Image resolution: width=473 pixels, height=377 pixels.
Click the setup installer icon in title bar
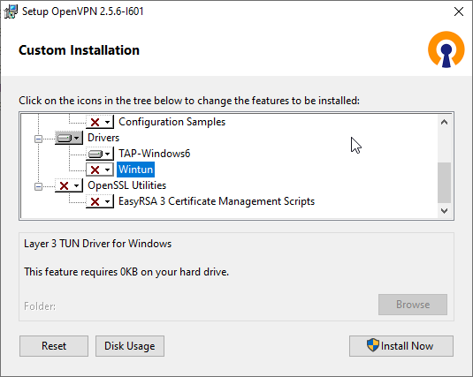[x=11, y=11]
